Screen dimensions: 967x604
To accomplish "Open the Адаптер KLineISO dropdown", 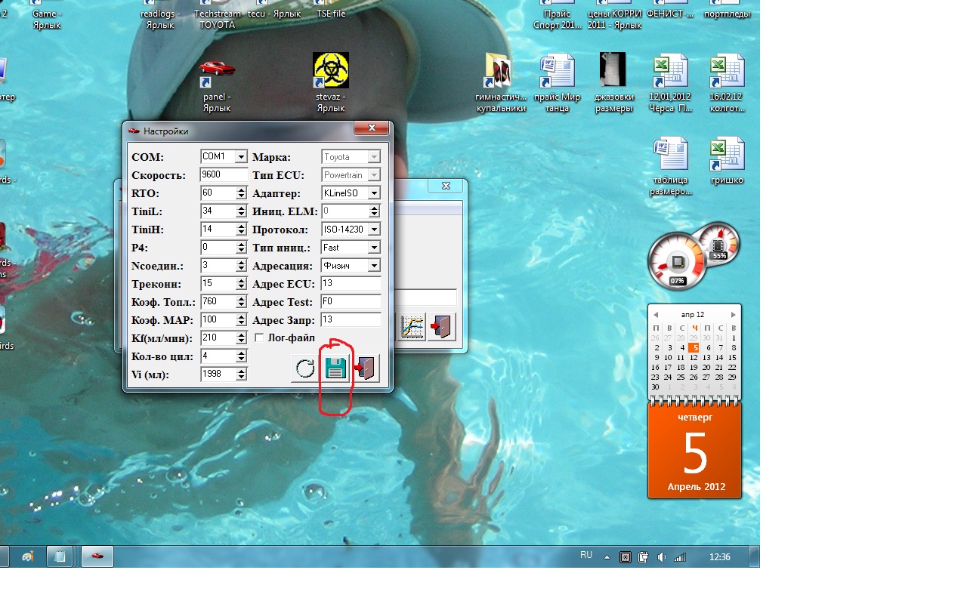I will click(x=374, y=193).
